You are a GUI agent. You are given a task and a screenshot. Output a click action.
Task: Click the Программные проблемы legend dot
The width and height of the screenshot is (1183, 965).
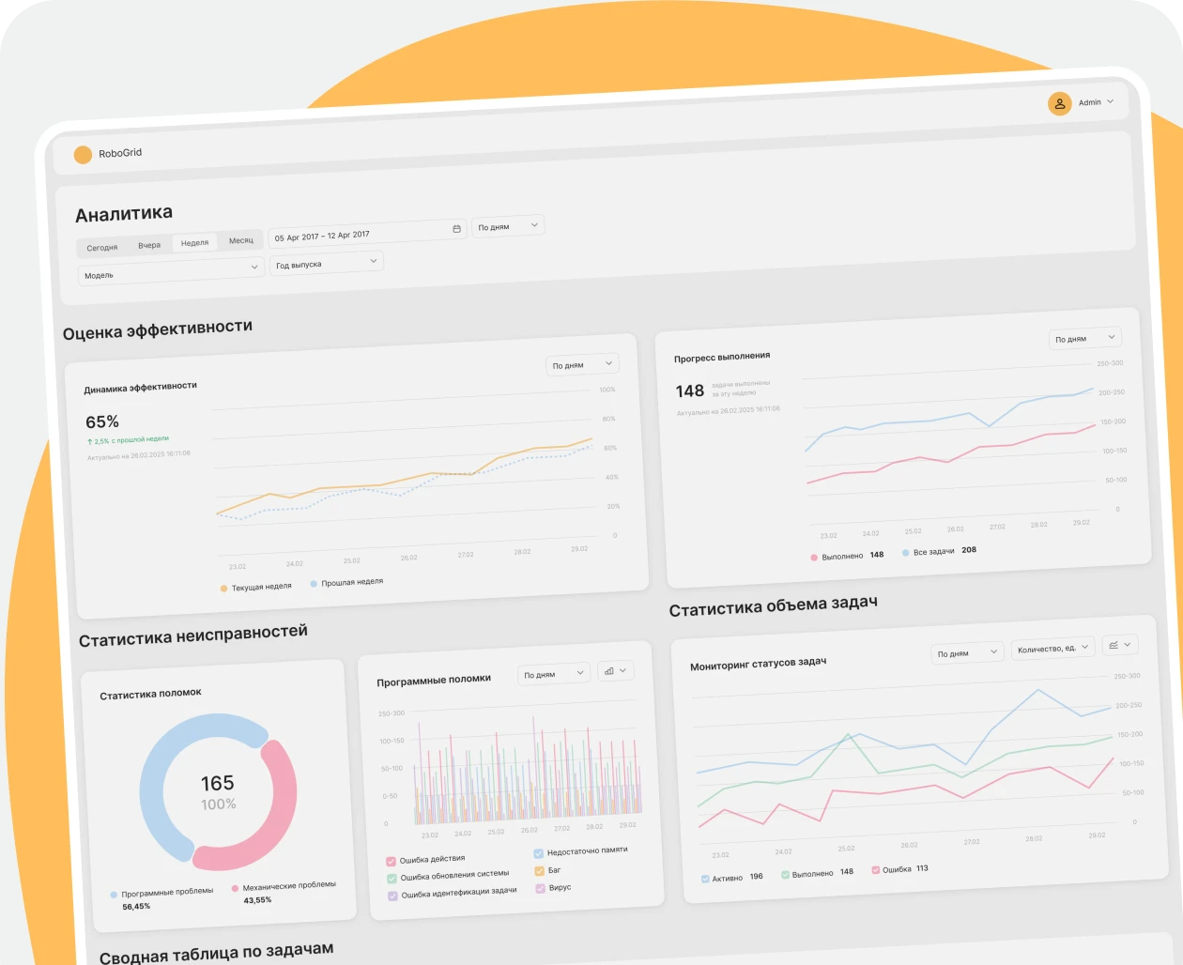(x=114, y=896)
